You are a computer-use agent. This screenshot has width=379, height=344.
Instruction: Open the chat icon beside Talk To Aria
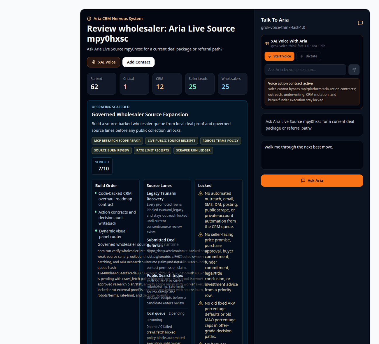point(360,23)
